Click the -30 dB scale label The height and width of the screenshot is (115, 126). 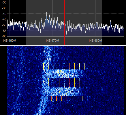(x=4, y=2)
